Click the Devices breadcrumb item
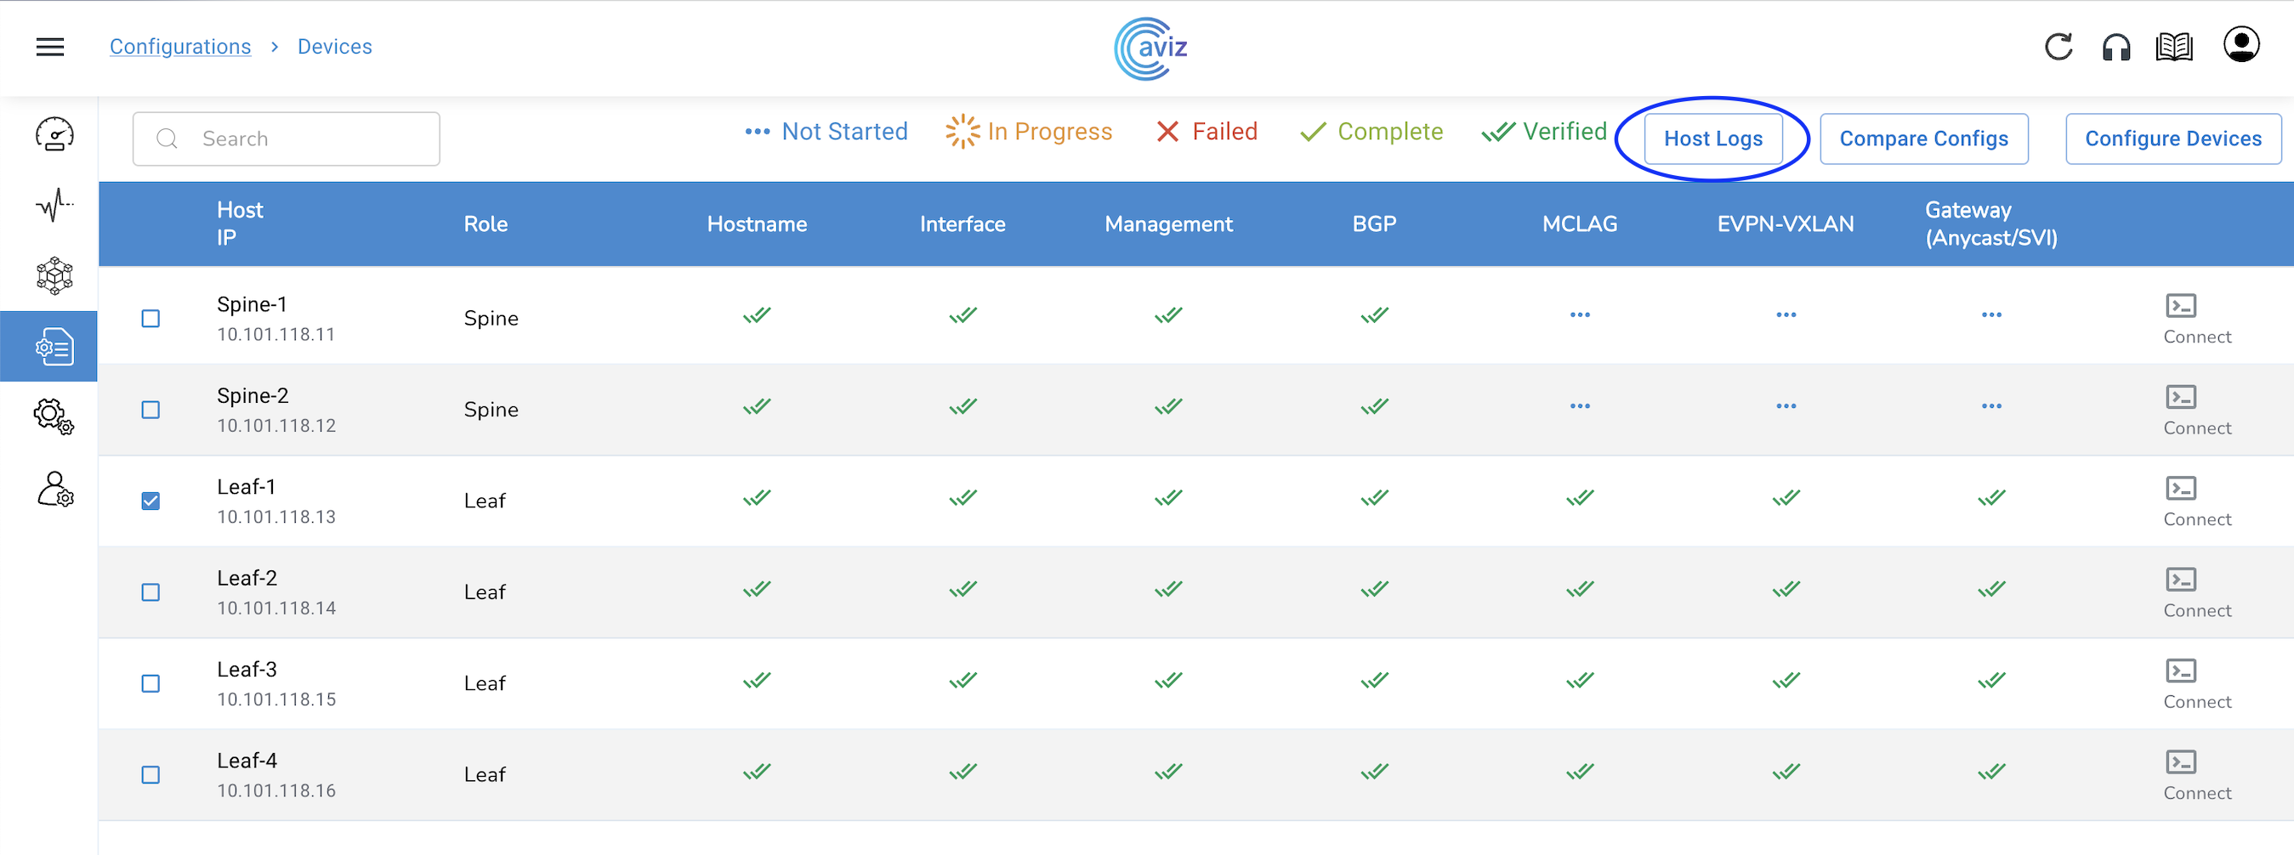The width and height of the screenshot is (2294, 855). [334, 47]
